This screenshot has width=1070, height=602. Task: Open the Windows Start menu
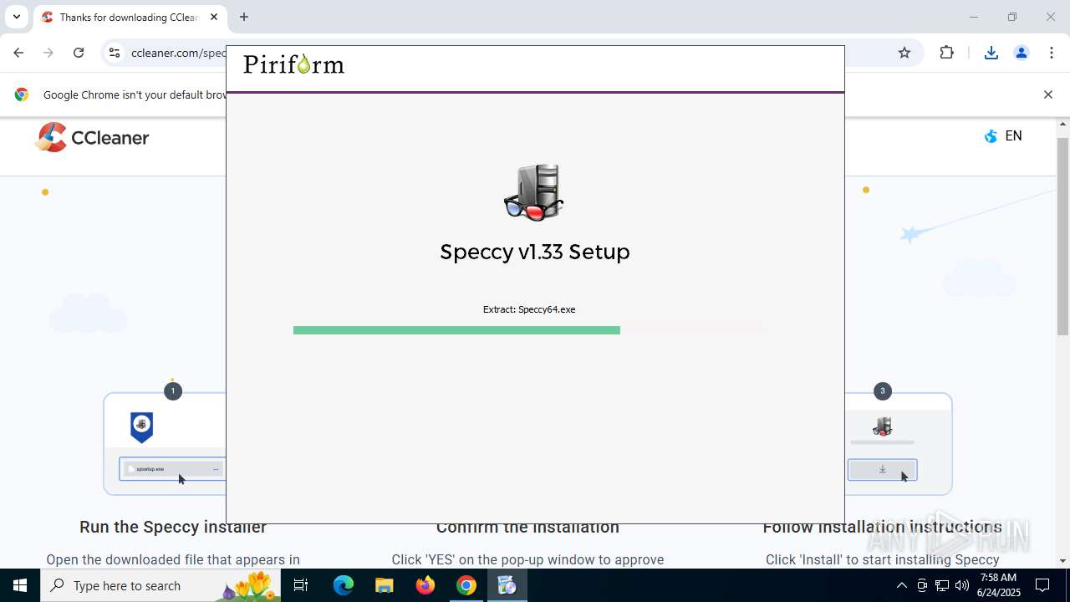(x=20, y=585)
